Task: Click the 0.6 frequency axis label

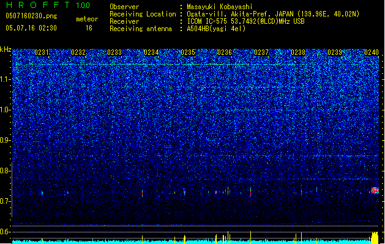Action: coord(6,232)
